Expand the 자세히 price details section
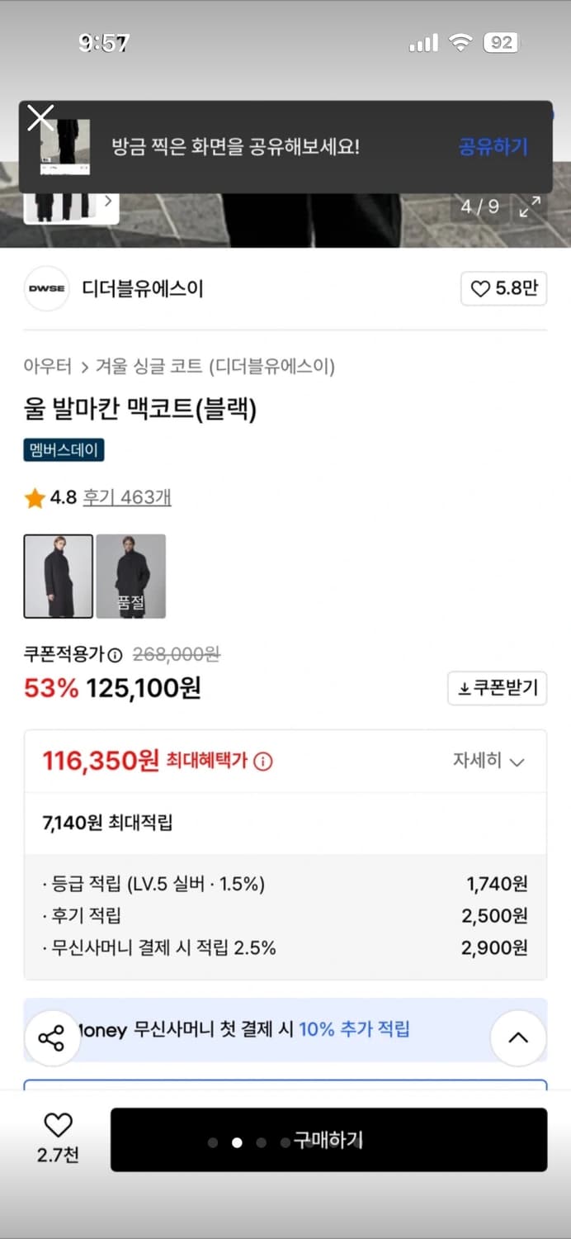Viewport: 571px width, 1239px height. pyautogui.click(x=490, y=761)
